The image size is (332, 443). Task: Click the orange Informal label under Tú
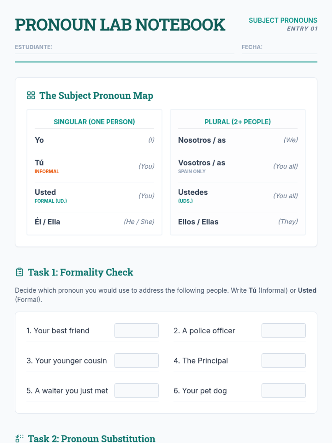pyautogui.click(x=47, y=171)
